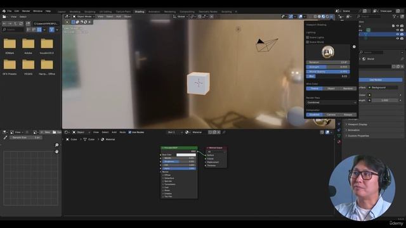
Task: Open the viewport View menu
Action: tap(100, 16)
